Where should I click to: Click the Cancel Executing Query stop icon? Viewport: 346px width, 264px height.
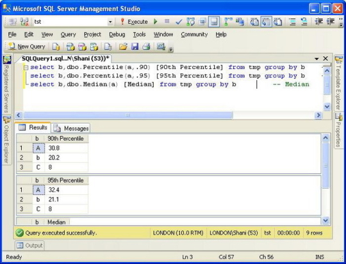click(167, 21)
